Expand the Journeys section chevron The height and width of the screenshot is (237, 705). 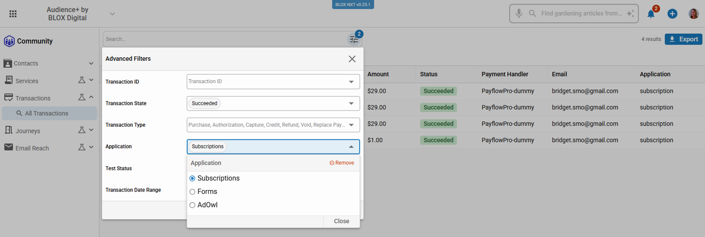tap(91, 130)
